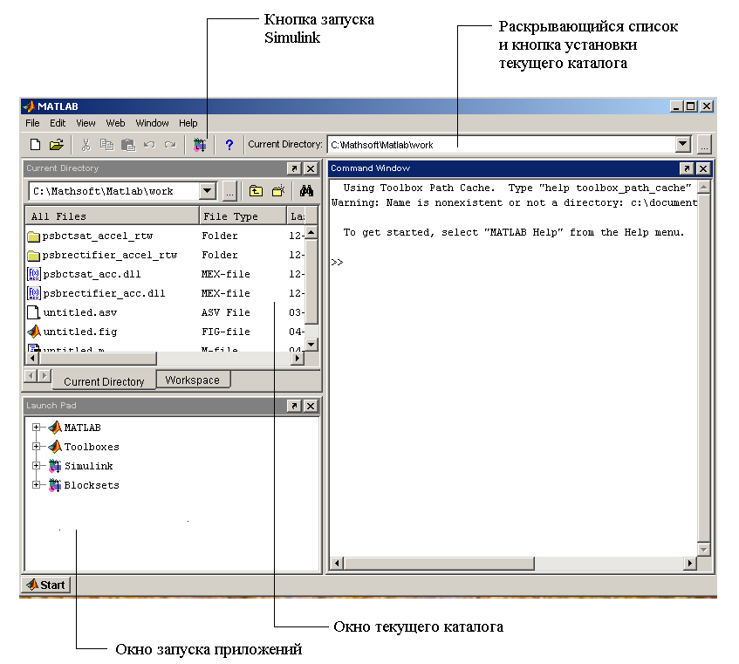Sort by the File Type column header

click(x=243, y=216)
